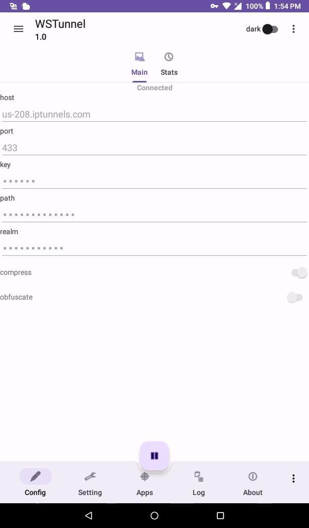
Task: Open the Config pencil tab
Action: 35,483
